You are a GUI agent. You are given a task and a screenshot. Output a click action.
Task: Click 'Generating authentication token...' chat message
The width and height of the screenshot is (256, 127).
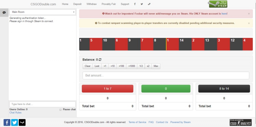click(28, 18)
